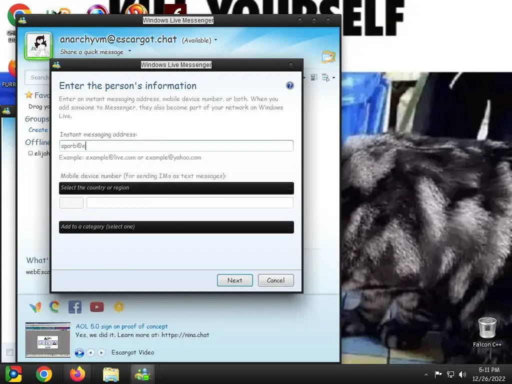Click the volume speaker tray icon
Viewport: 512px width, 384px height.
pos(462,374)
